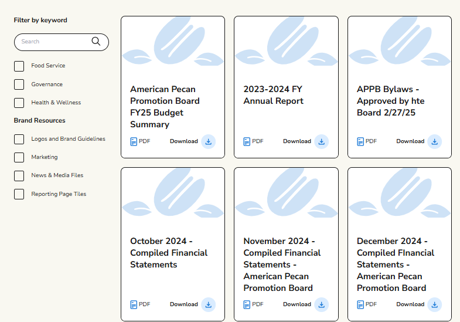Click the Brand Resources heading
Viewport: 460px width, 322px height.
coord(40,120)
